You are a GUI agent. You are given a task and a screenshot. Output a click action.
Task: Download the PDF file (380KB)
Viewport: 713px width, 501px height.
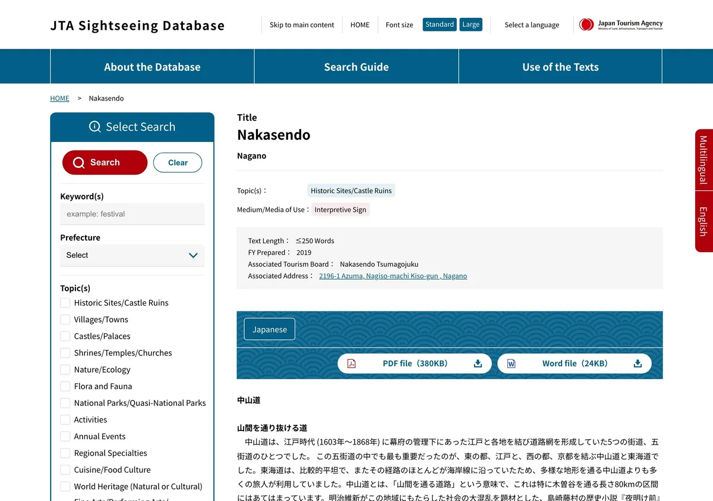(x=415, y=364)
